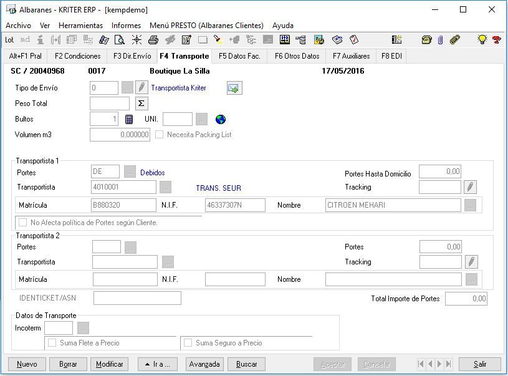This screenshot has width=508, height=376.
Task: Open the Transportista lookup in Transportista 2
Action: click(x=168, y=262)
